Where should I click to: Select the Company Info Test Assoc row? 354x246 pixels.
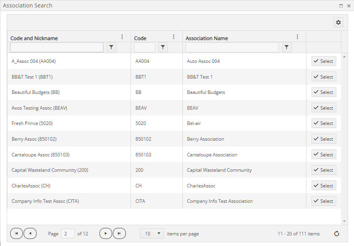click(x=323, y=201)
